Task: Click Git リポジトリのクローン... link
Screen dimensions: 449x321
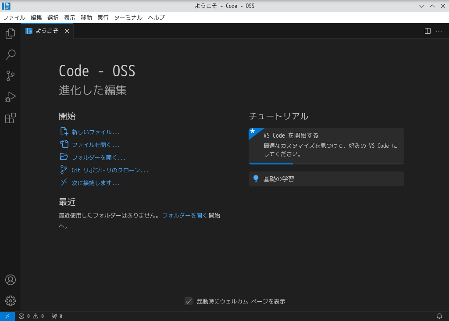Action: click(110, 170)
